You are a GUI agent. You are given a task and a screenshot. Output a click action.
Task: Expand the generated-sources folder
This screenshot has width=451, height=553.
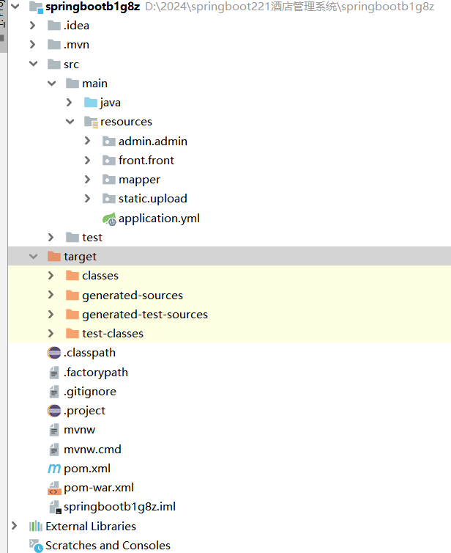pos(51,295)
